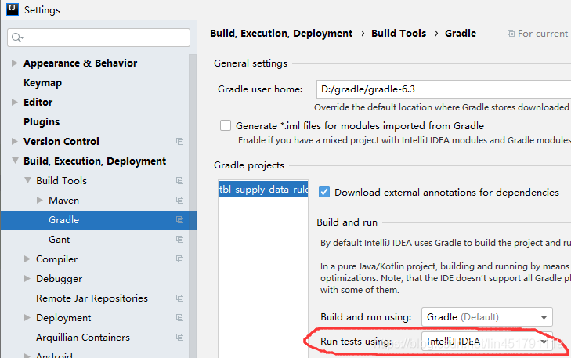
Task: Open the Debugger settings page
Action: coord(59,279)
